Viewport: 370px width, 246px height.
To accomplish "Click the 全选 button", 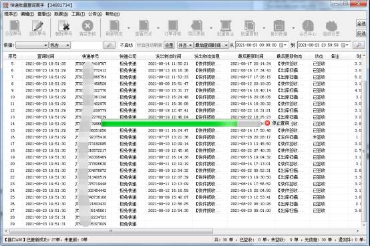I will pos(361,23).
